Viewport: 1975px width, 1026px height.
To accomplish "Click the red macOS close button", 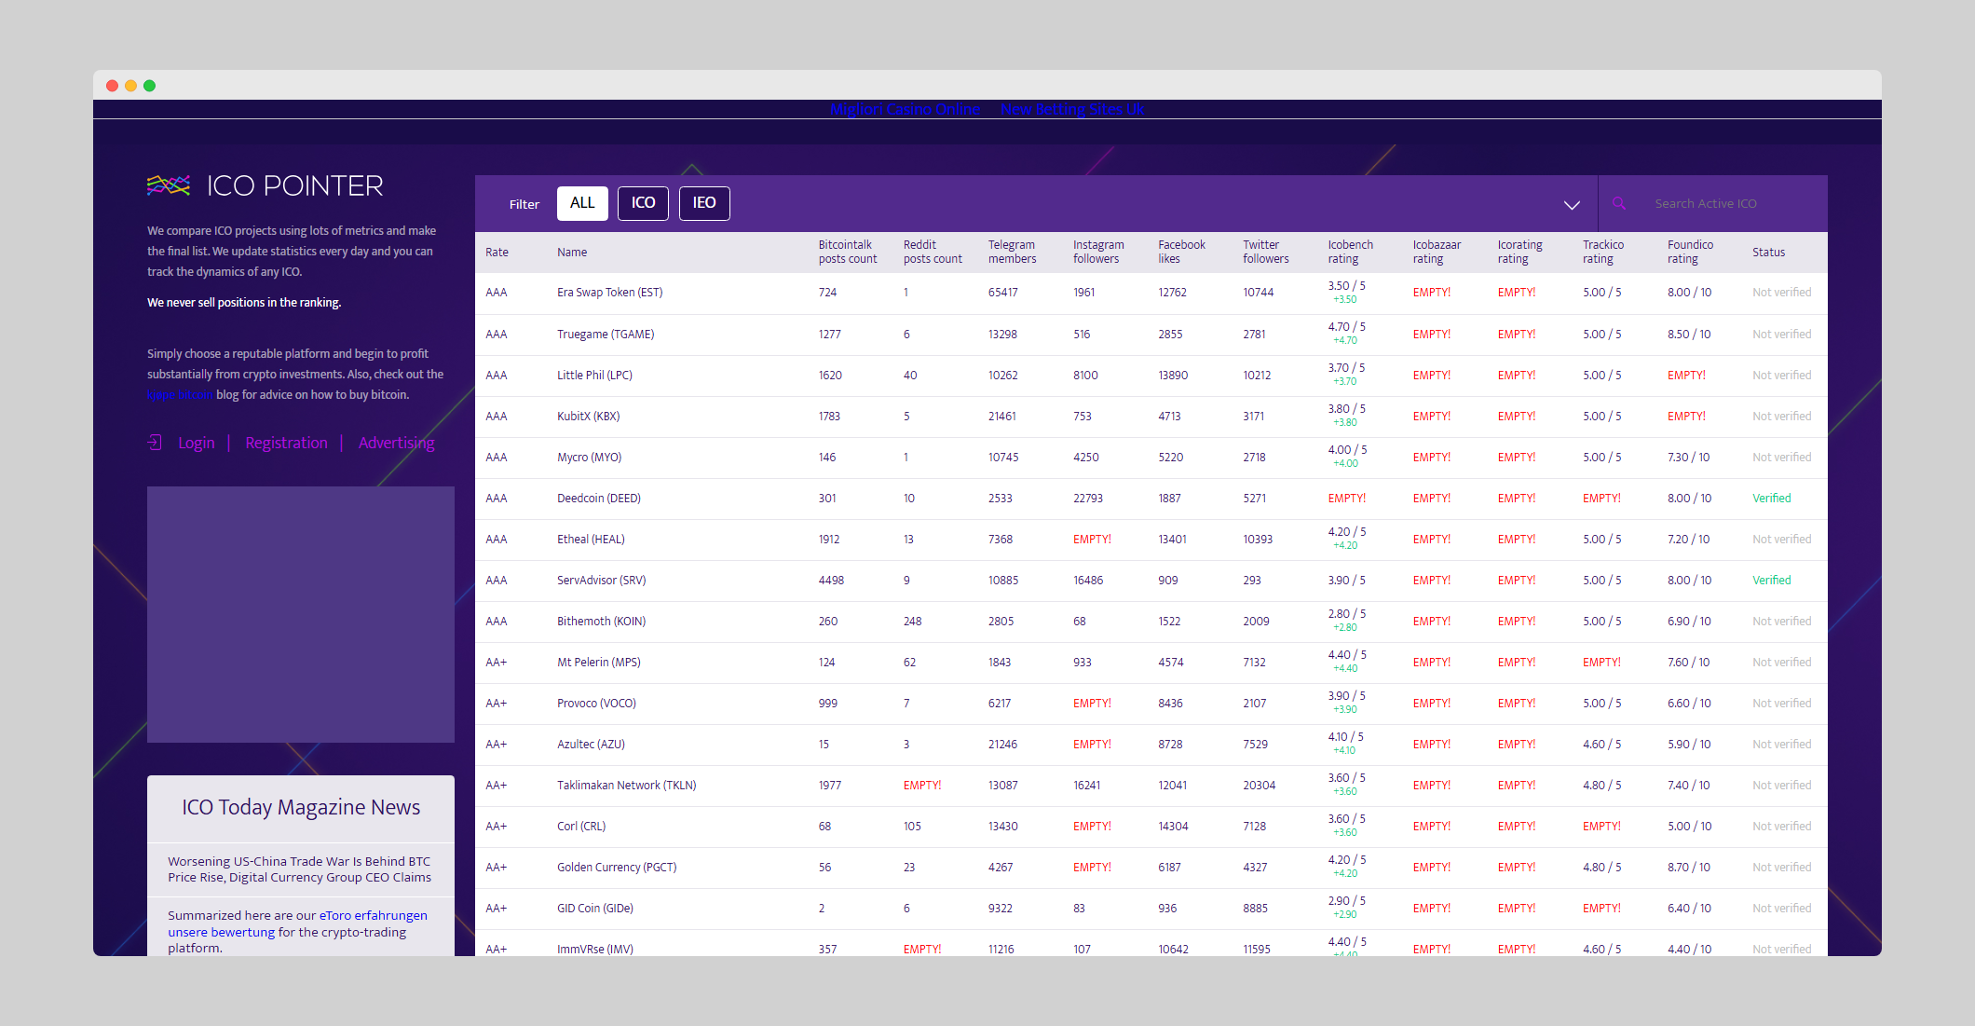I will point(112,86).
